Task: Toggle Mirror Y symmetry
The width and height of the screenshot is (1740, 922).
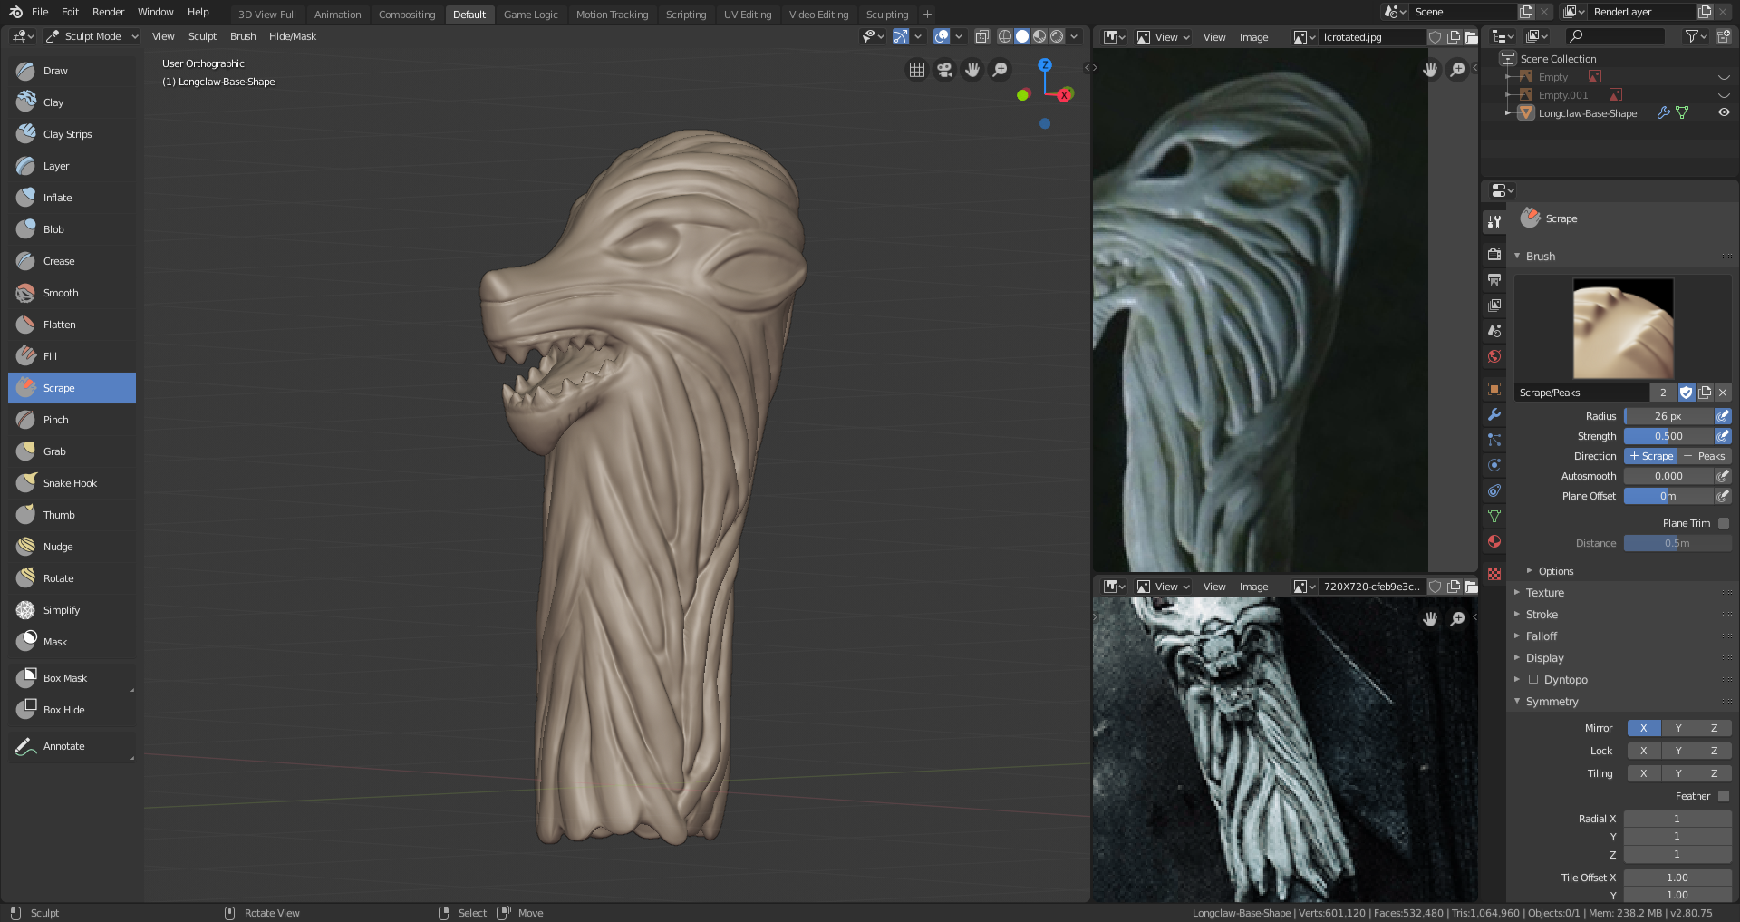Action: [1678, 728]
